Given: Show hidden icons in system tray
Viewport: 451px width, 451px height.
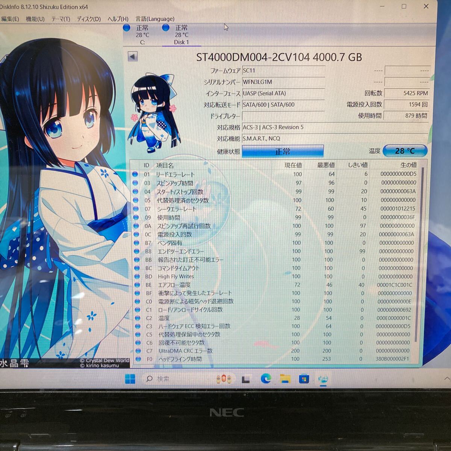Looking at the screenshot, I should pyautogui.click(x=446, y=378).
